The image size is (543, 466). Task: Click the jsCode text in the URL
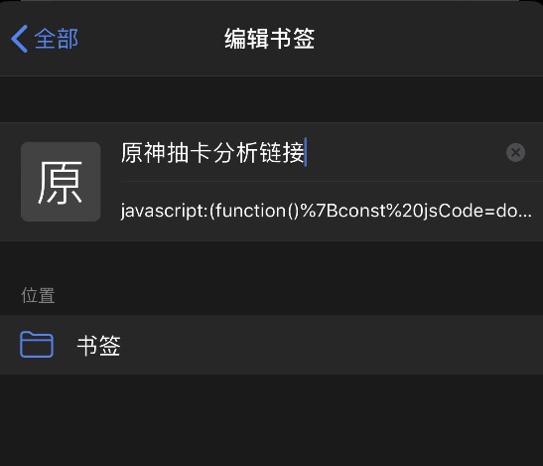click(x=452, y=211)
